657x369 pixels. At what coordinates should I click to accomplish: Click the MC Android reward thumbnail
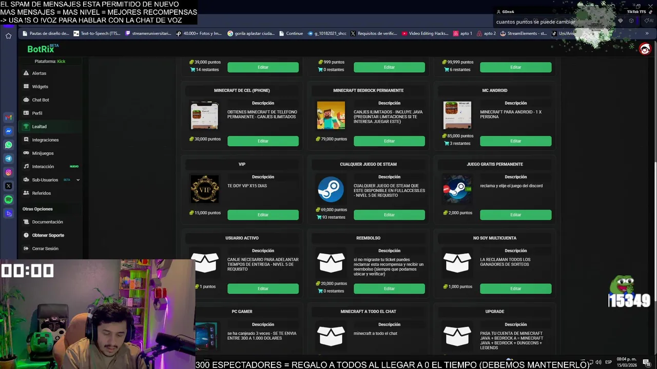point(457,115)
